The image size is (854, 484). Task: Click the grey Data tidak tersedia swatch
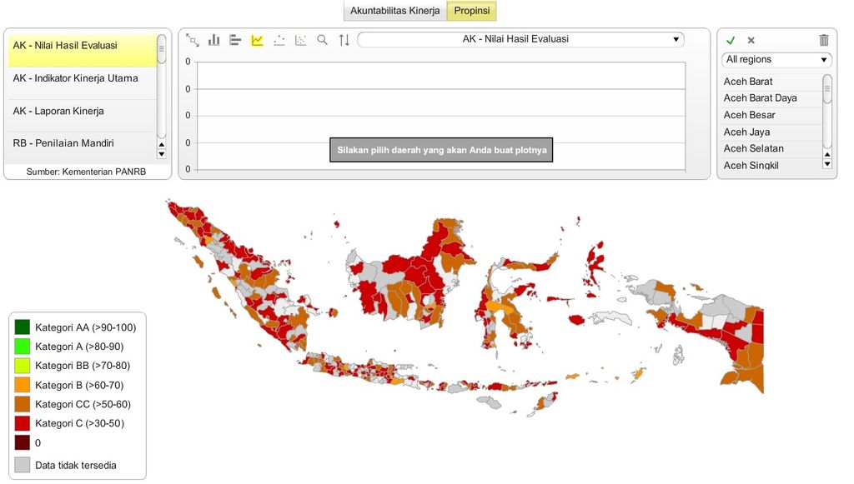click(23, 465)
